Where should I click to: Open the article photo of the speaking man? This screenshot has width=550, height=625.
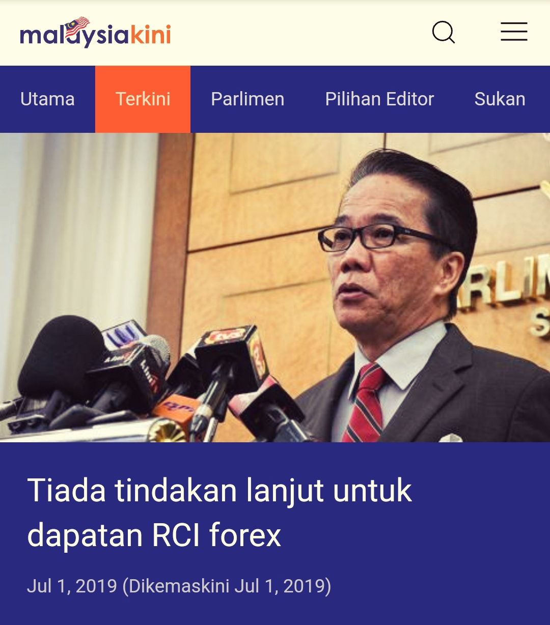tap(275, 288)
